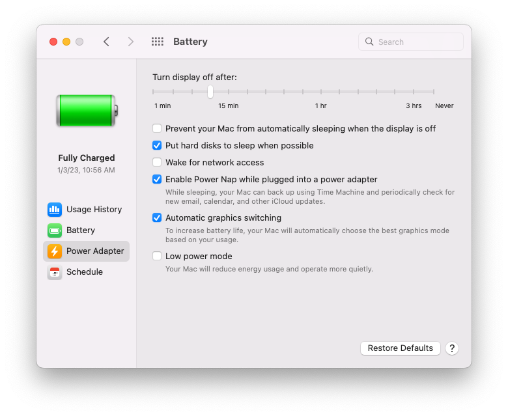Set display-off slider to Never end
The width and height of the screenshot is (508, 416).
coord(434,92)
